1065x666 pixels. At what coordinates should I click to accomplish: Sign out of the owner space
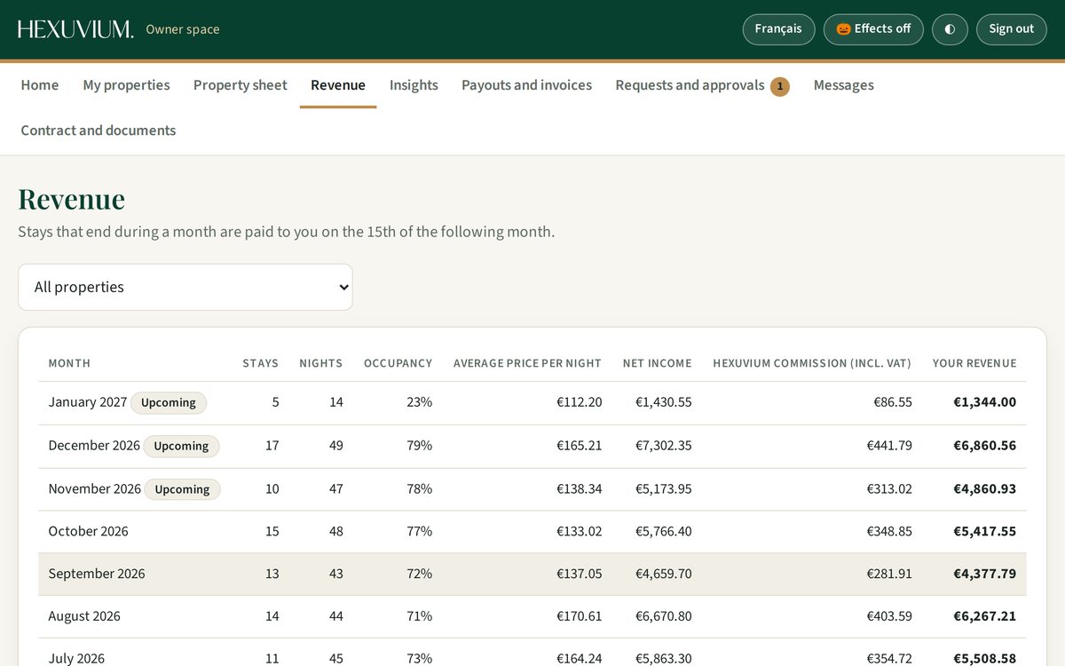click(1012, 29)
